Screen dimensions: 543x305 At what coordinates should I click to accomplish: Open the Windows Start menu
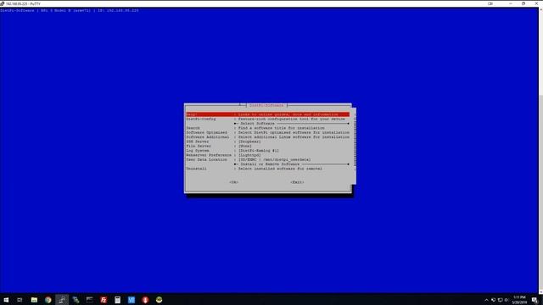6,300
